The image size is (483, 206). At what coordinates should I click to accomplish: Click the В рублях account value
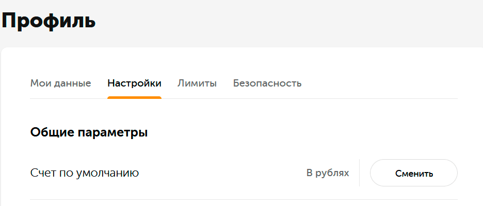(328, 173)
